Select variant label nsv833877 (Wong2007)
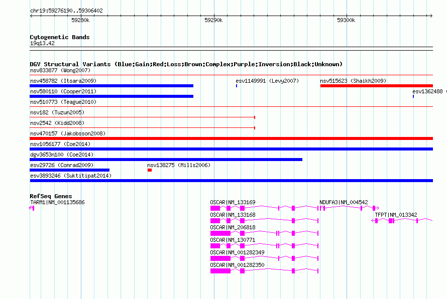Screen dimensions: 447x299 60,70
